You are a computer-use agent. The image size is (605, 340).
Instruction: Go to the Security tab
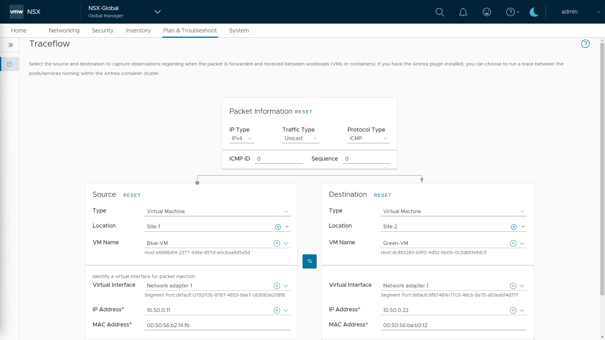click(102, 31)
